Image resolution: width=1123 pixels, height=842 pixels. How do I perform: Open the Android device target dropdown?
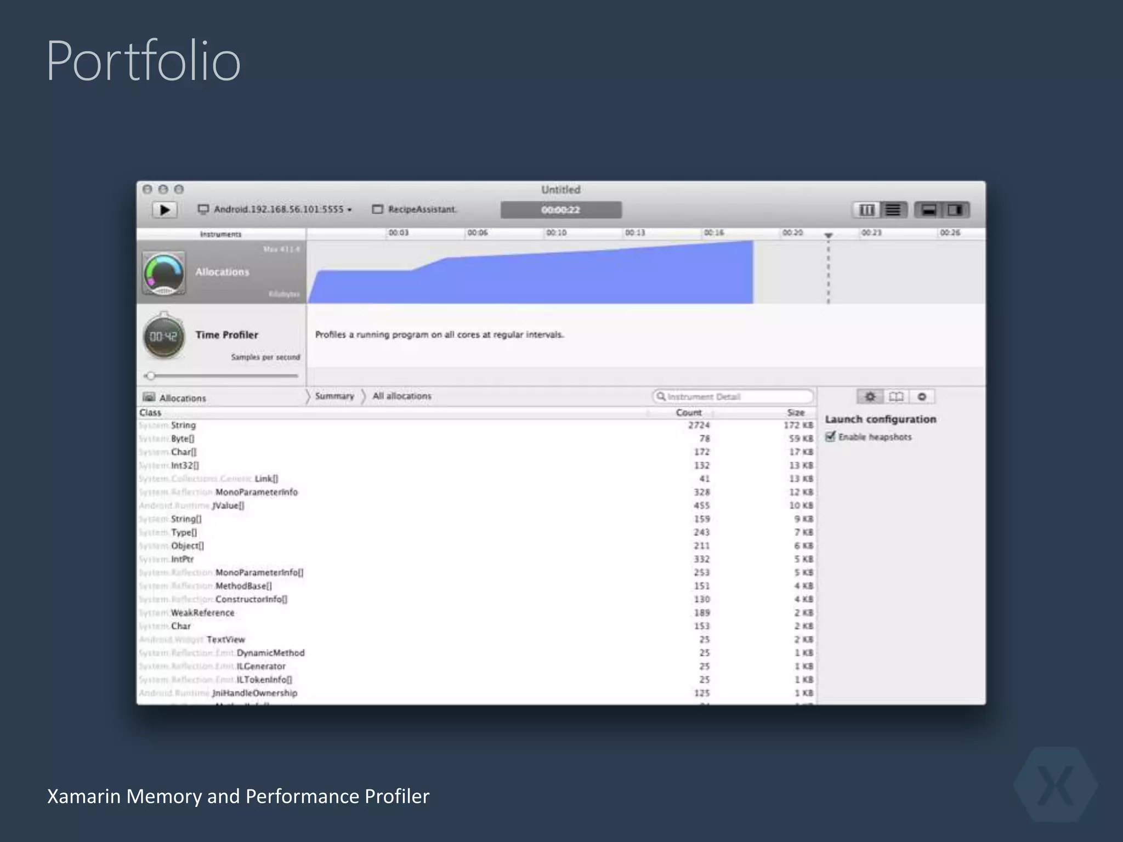tap(275, 209)
